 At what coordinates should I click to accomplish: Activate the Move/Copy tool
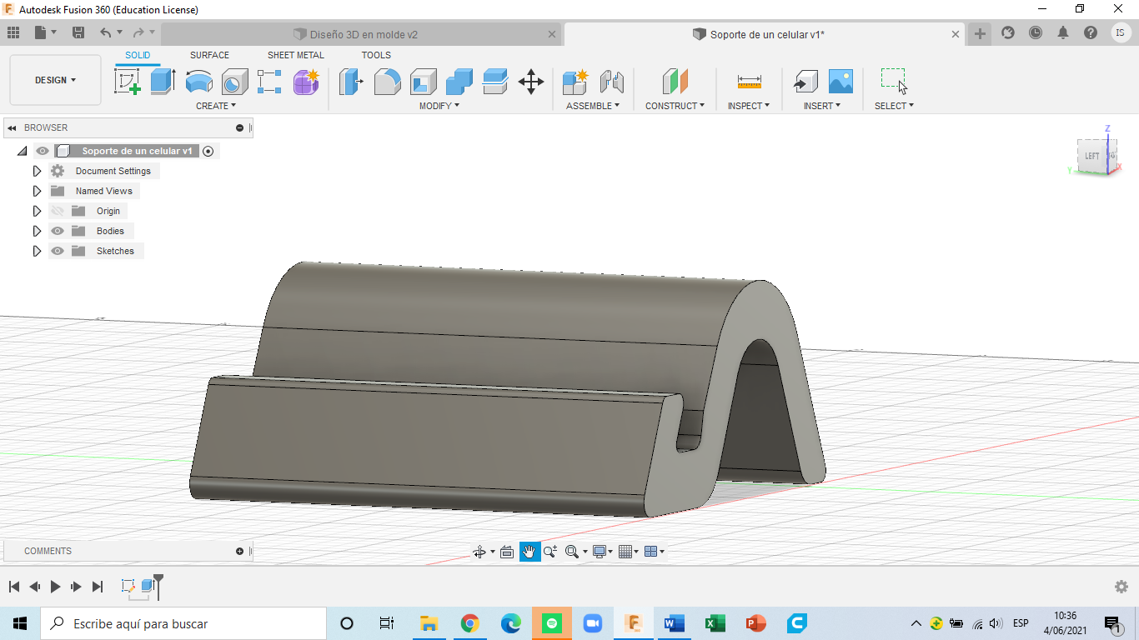(531, 82)
